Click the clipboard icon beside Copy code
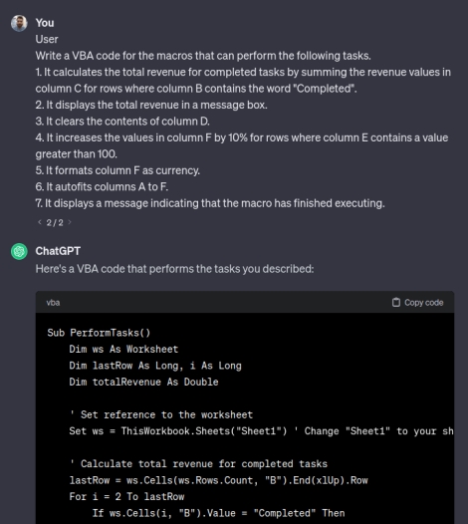The height and width of the screenshot is (524, 468). (x=396, y=303)
